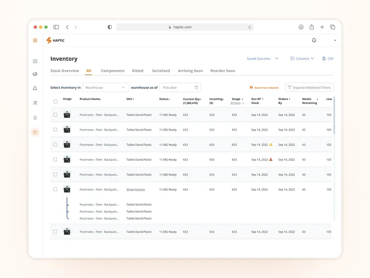Image resolution: width=370 pixels, height=278 pixels.
Task: Click the red warning triangle alert icon
Action: (271, 160)
